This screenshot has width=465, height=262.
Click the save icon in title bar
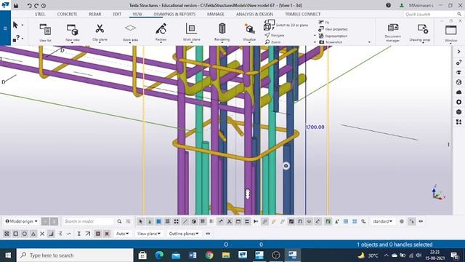(16, 5)
